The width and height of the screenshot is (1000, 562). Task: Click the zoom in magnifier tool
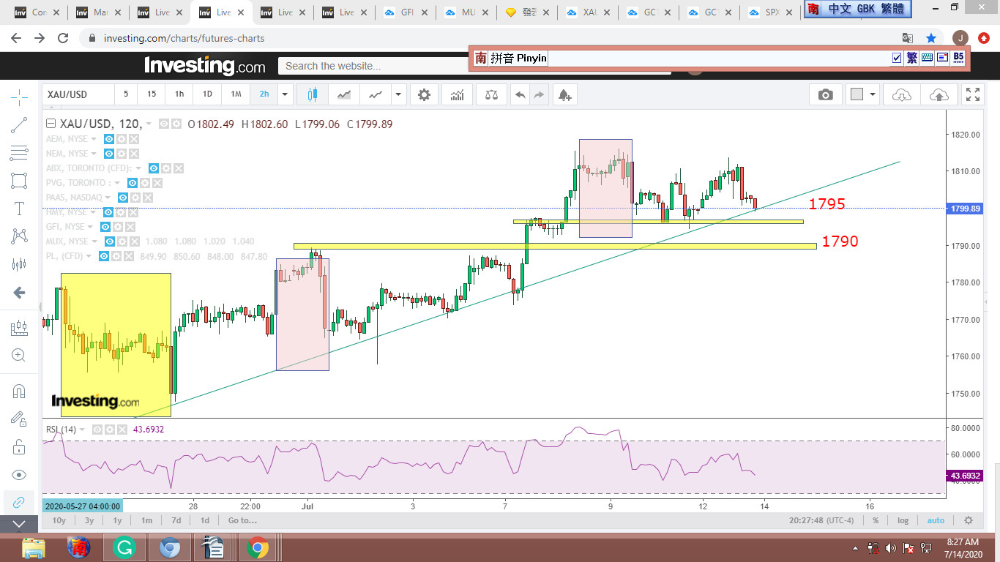point(19,356)
